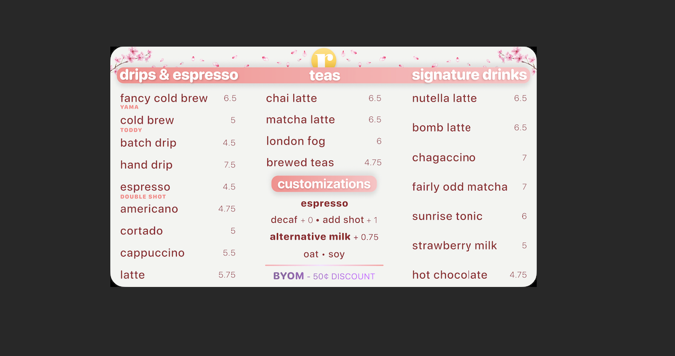Select the "teas" section header

pos(324,76)
